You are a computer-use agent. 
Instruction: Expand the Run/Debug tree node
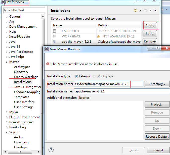tap(7, 127)
